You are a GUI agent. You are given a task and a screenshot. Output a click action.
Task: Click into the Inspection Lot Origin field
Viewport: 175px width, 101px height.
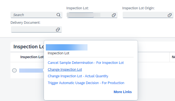(x=145, y=15)
